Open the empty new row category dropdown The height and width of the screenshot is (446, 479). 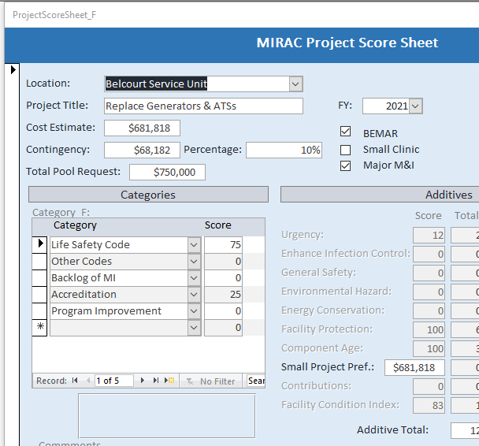point(194,328)
